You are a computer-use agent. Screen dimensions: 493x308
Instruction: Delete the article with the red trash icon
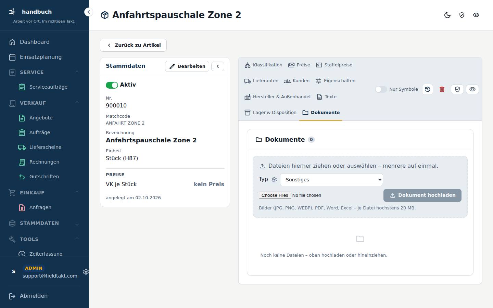pyautogui.click(x=442, y=89)
